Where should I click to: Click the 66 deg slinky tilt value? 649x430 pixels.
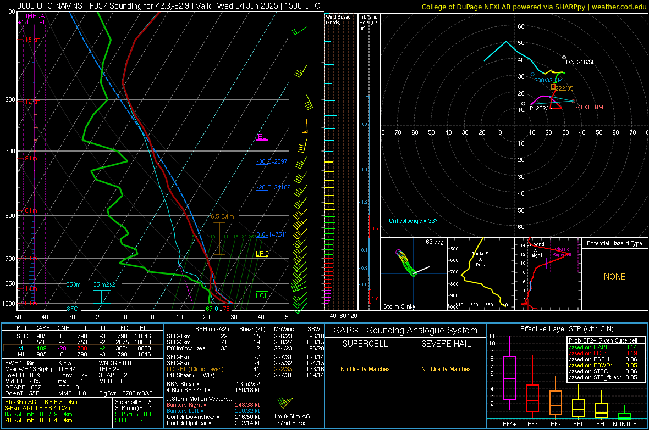(x=435, y=242)
